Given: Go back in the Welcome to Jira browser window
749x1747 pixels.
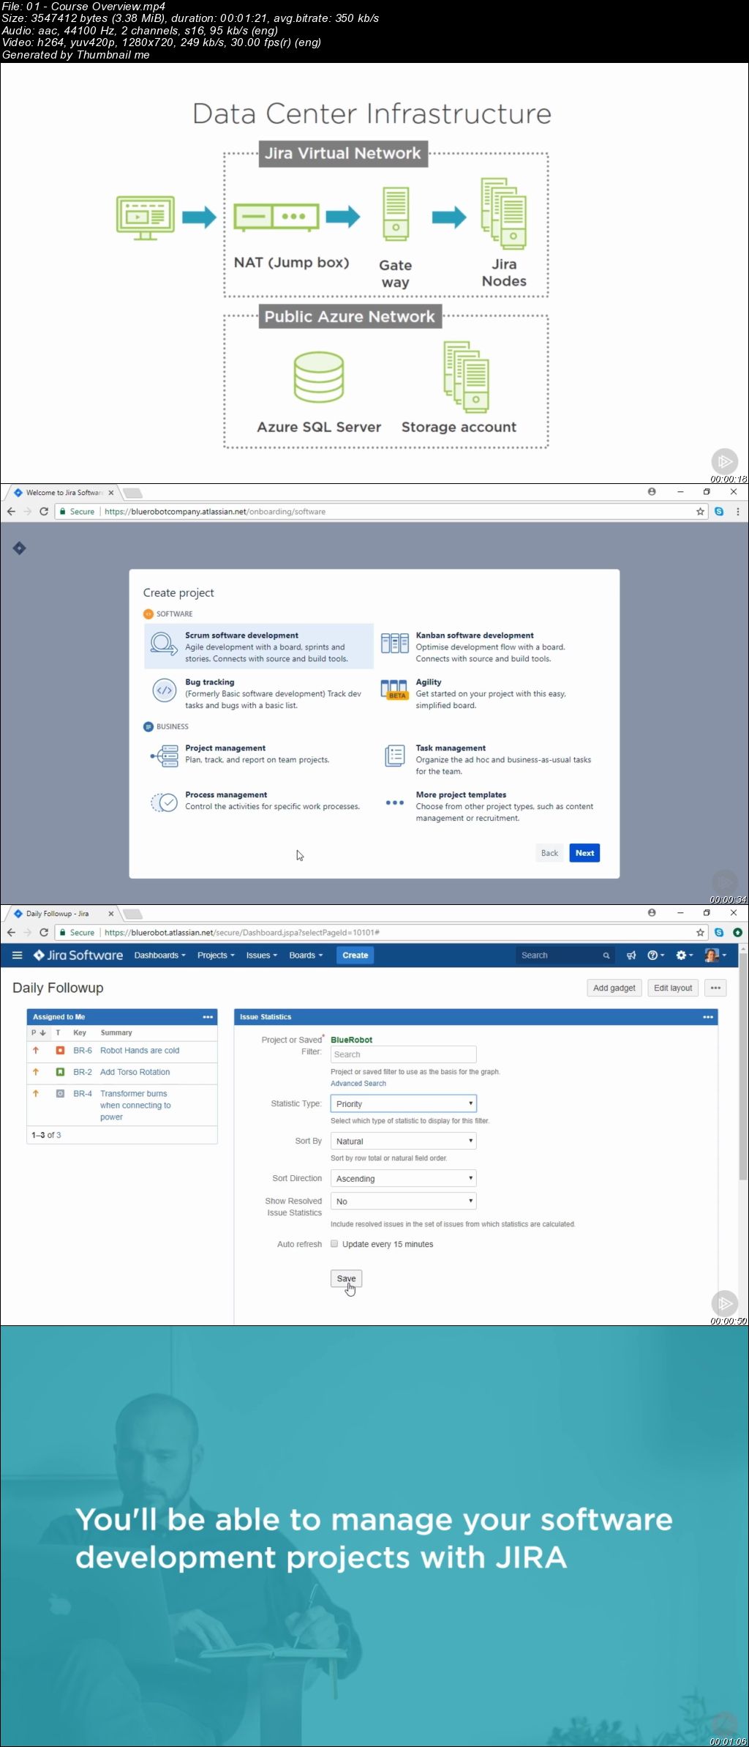Looking at the screenshot, I should (11, 512).
